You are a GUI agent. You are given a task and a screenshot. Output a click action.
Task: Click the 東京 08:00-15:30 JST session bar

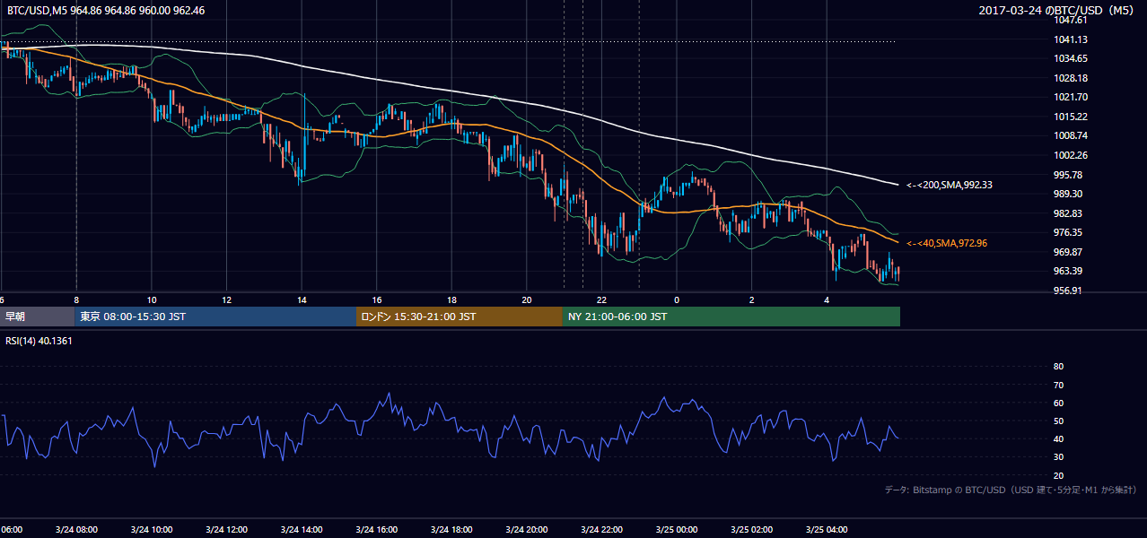click(216, 317)
